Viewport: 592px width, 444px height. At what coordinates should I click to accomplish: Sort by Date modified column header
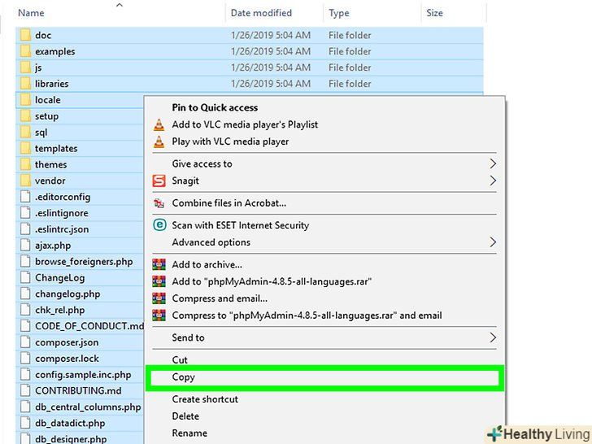pyautogui.click(x=263, y=13)
